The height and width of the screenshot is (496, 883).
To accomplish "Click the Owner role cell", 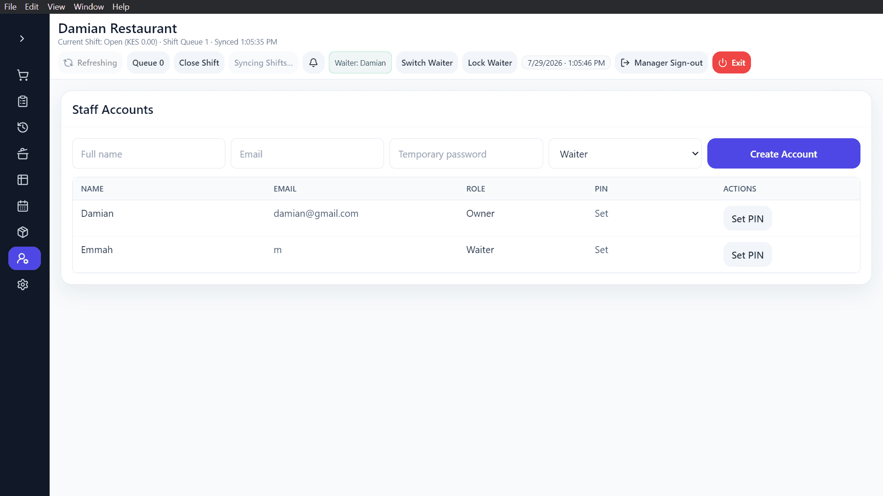I will point(480,214).
